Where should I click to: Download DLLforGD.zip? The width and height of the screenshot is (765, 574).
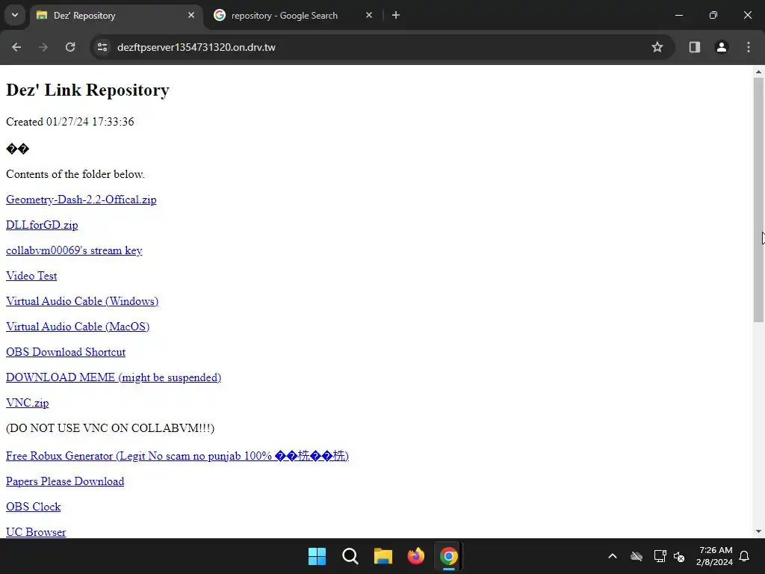[x=42, y=225]
